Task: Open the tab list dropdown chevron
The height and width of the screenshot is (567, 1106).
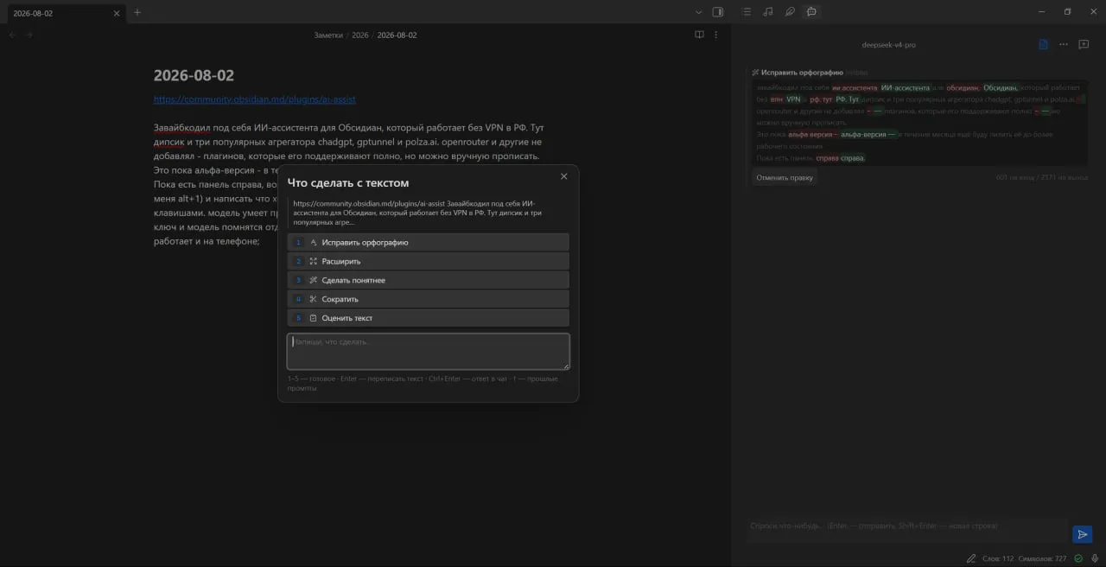Action: pos(699,12)
